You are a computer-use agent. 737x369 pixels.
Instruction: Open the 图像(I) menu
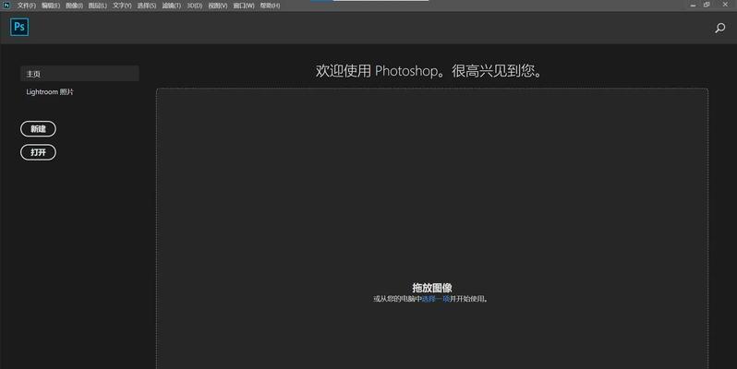click(74, 6)
